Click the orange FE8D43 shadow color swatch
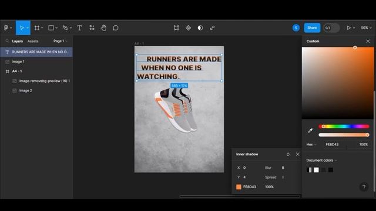376x211 pixels. click(239, 187)
